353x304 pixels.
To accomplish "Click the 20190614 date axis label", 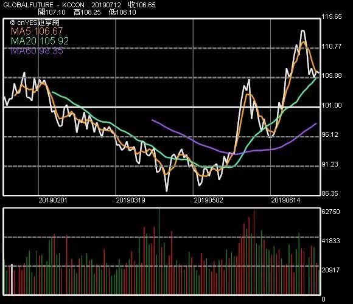I will click(285, 200).
